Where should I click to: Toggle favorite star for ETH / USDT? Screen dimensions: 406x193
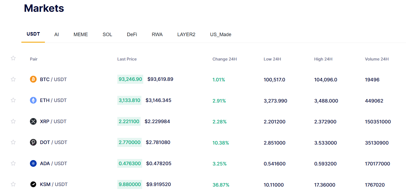[13, 100]
